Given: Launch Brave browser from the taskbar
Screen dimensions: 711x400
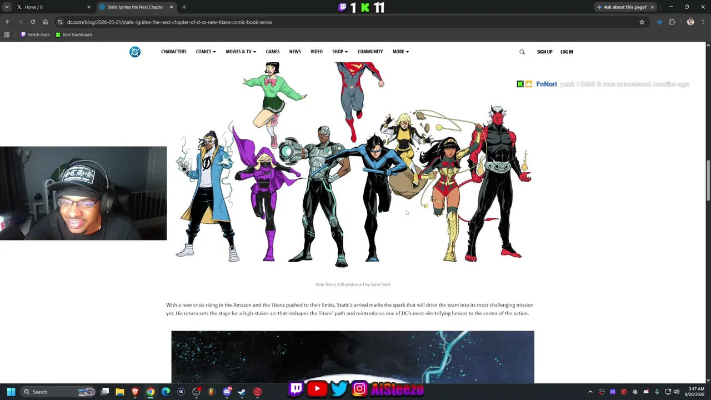Looking at the screenshot, I should pyautogui.click(x=135, y=392).
